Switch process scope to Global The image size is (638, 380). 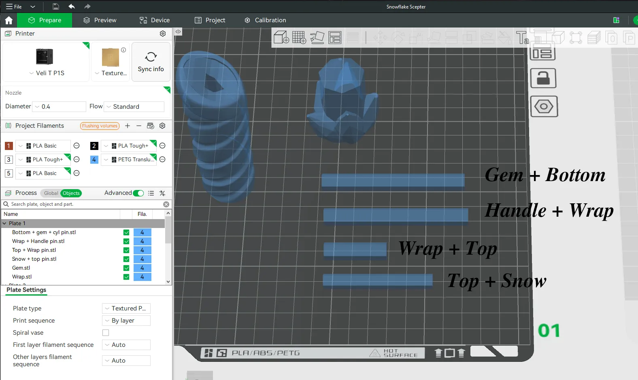pyautogui.click(x=51, y=193)
